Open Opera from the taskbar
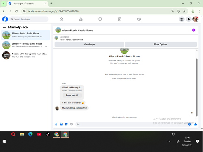Image resolution: width=203 pixels, height=152 pixels. (x=13, y=134)
